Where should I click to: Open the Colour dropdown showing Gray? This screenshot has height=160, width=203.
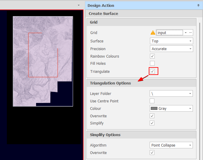171,108
